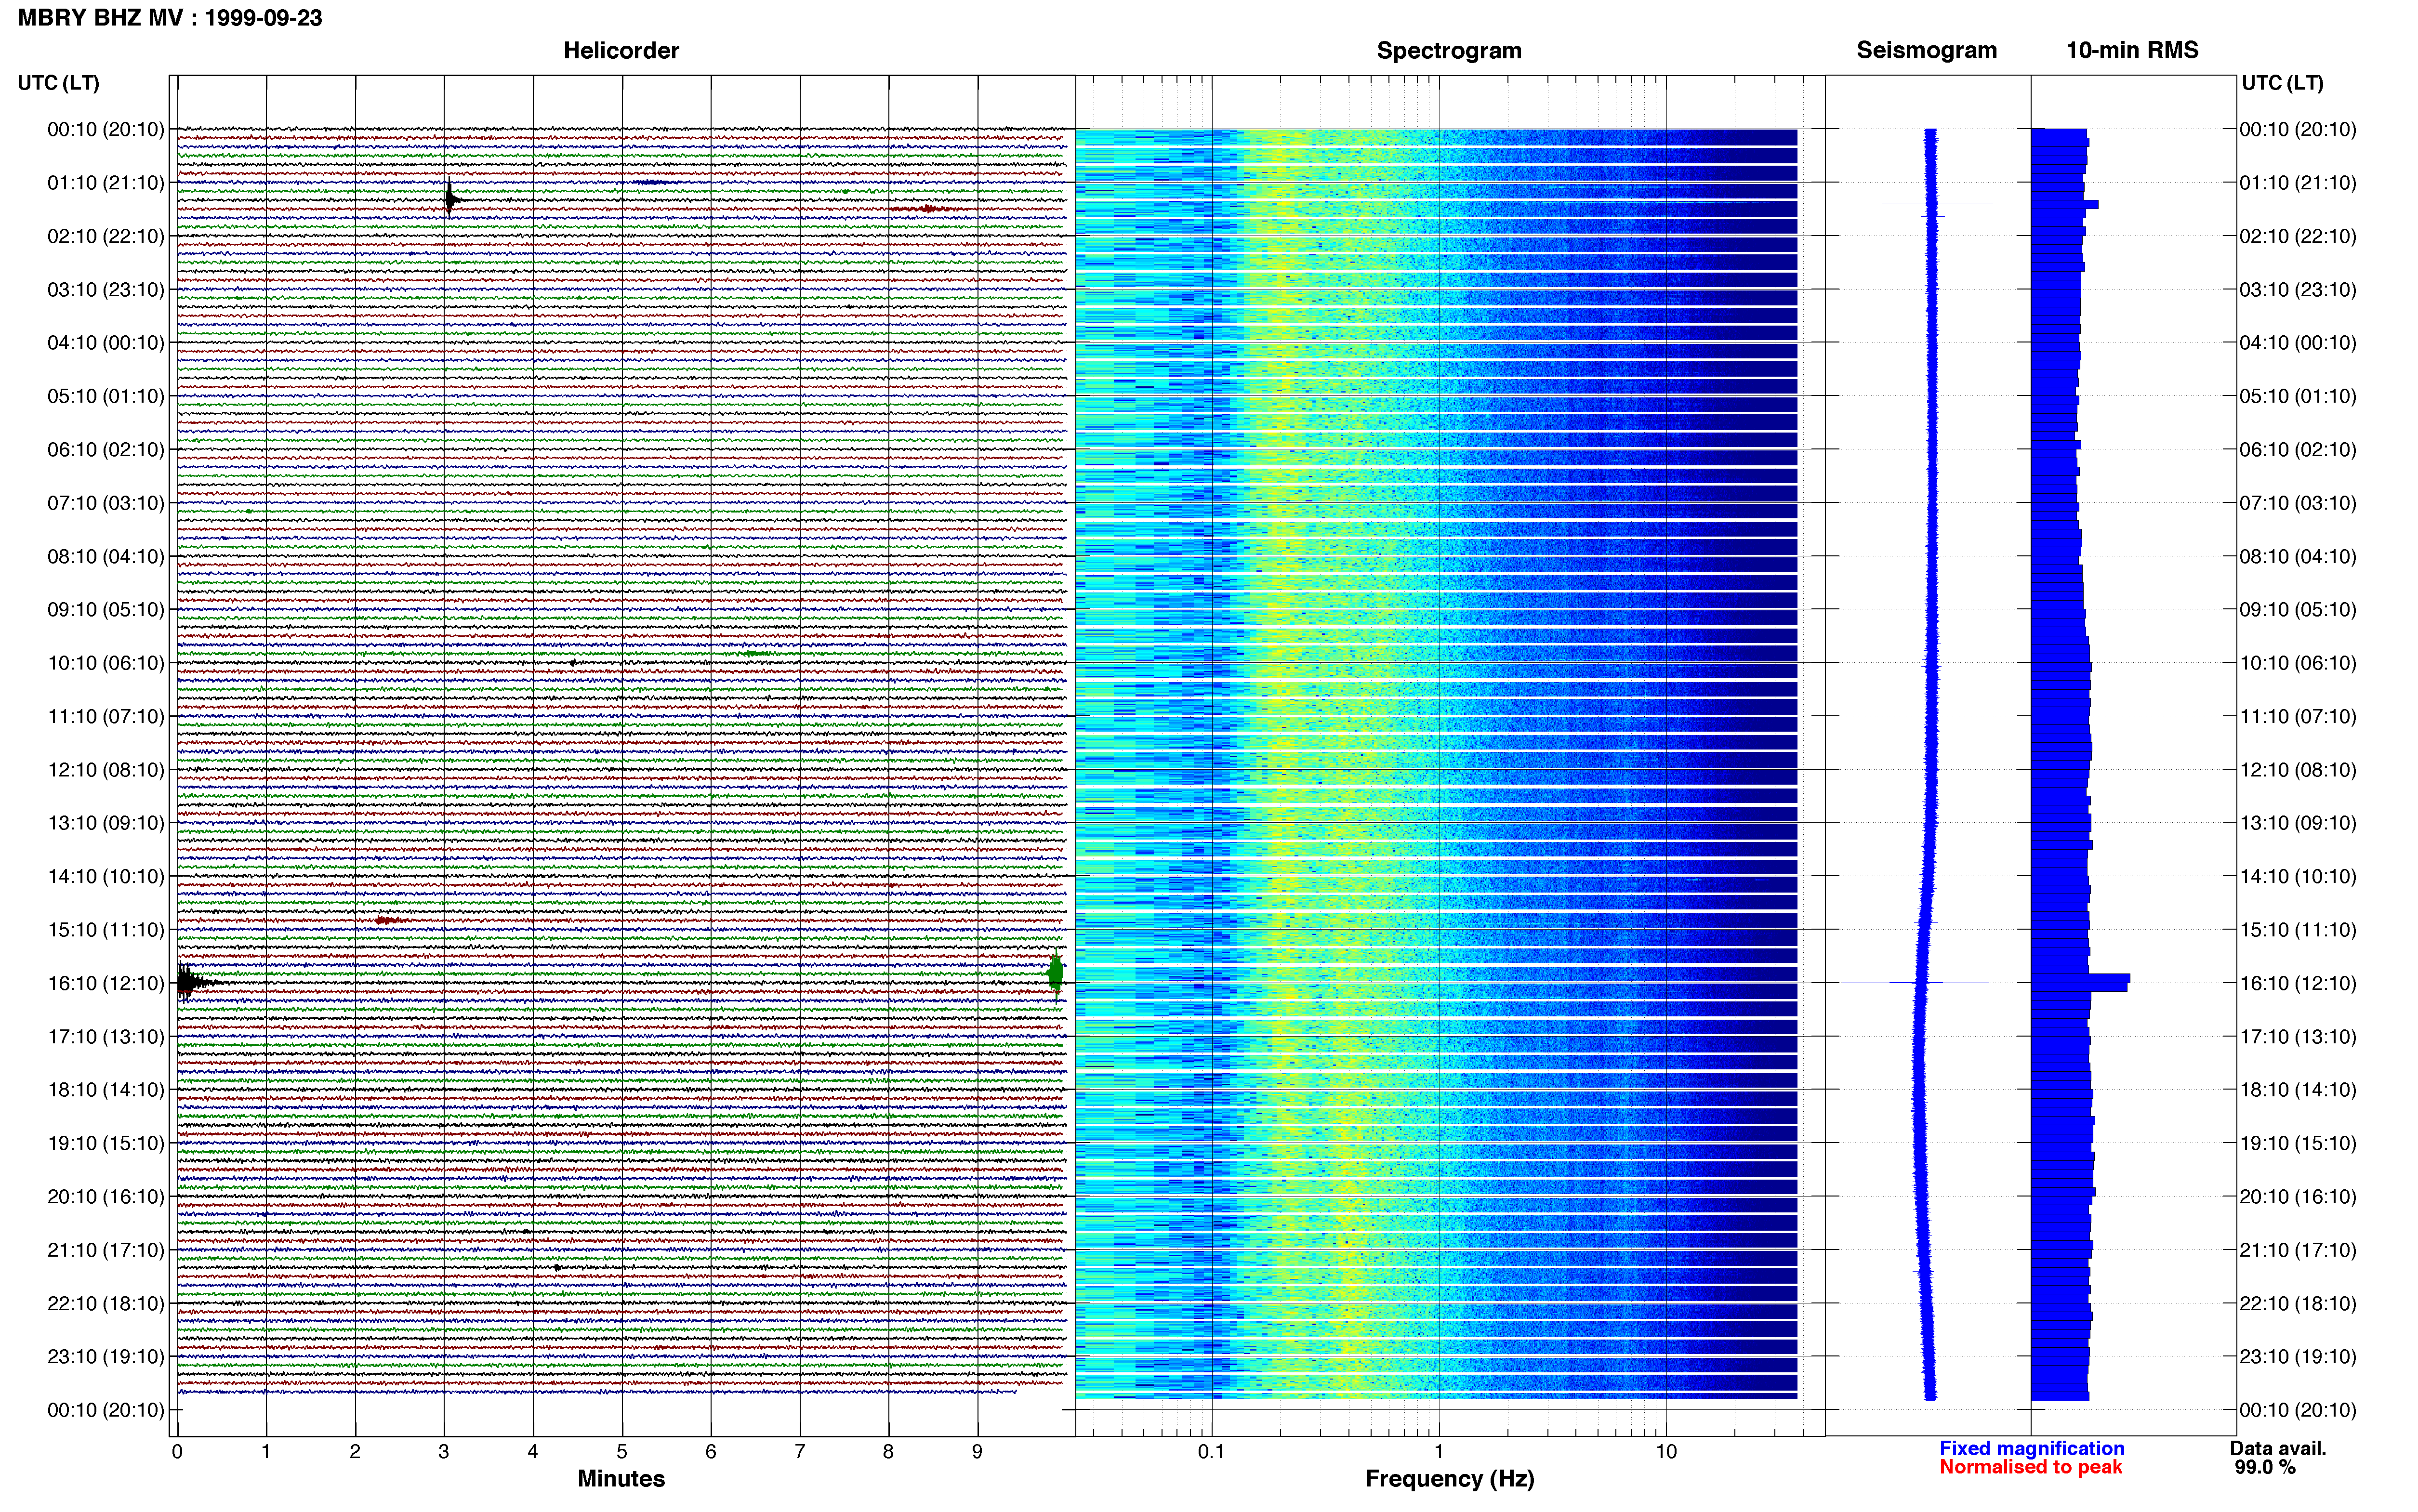Click the seismogram spike line at 16:10
This screenshot has height=1512, width=2418.
[1915, 983]
